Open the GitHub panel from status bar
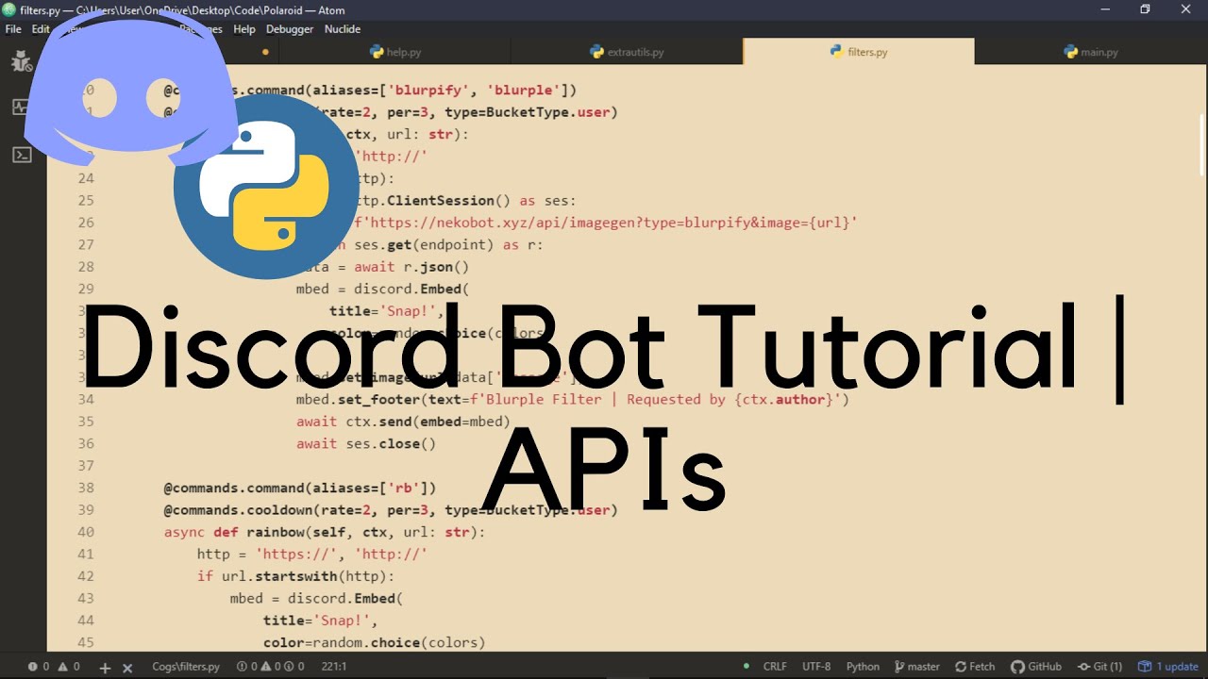Image resolution: width=1208 pixels, height=679 pixels. (1035, 667)
